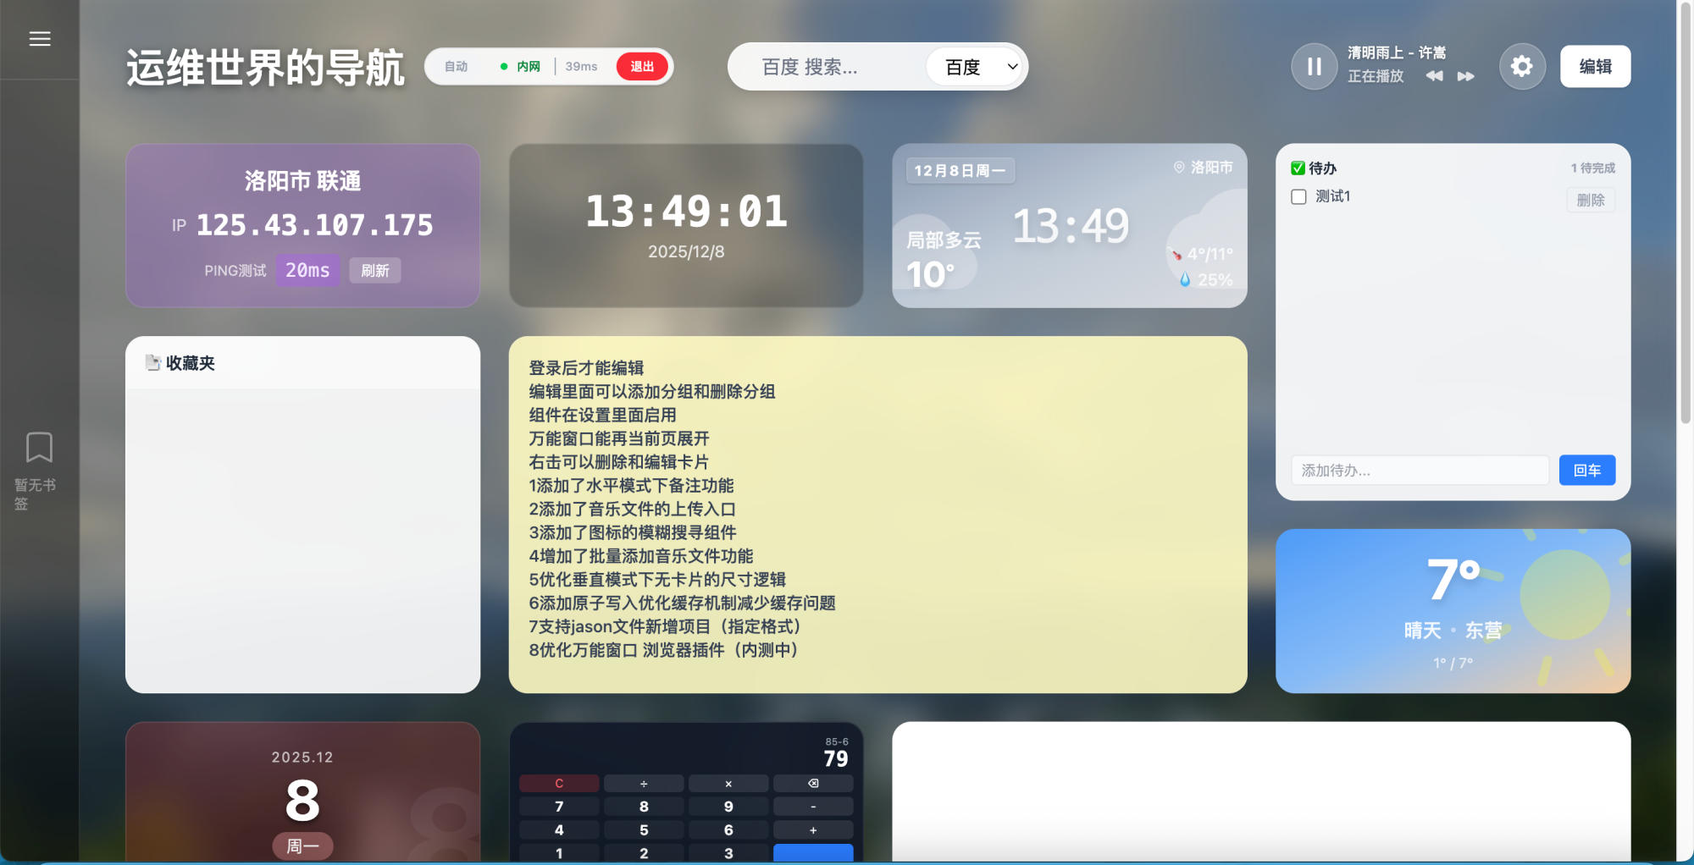Delete the 测试1 todo with 删除

click(x=1590, y=201)
